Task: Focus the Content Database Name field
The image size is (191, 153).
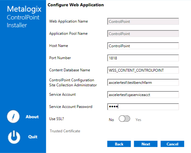Action: point(143,70)
